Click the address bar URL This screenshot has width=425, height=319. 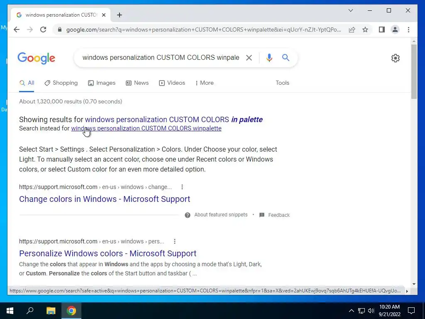click(203, 29)
